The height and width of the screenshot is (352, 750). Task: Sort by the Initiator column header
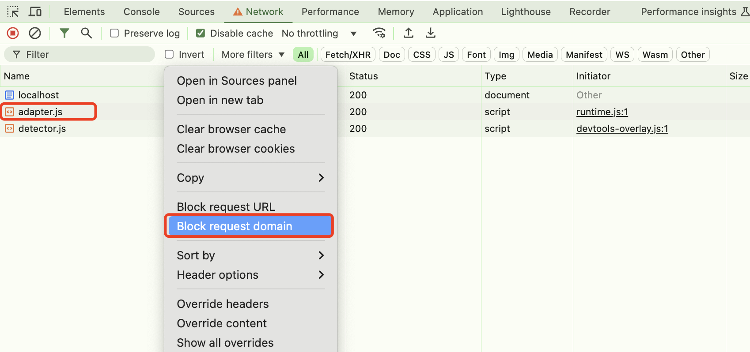click(649, 76)
